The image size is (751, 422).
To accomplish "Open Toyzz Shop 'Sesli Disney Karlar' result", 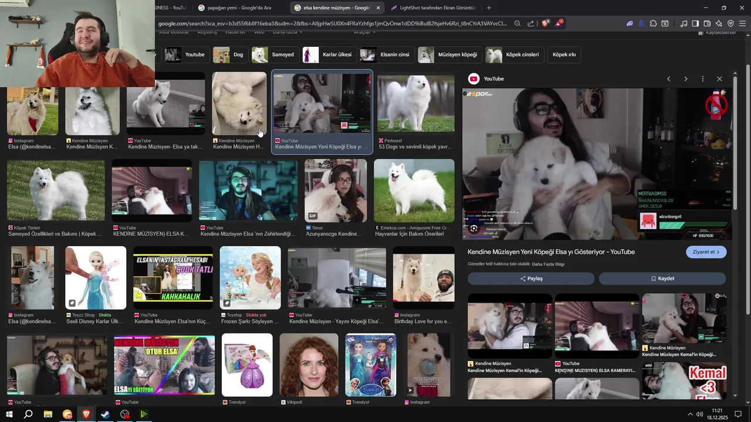I will [x=96, y=278].
